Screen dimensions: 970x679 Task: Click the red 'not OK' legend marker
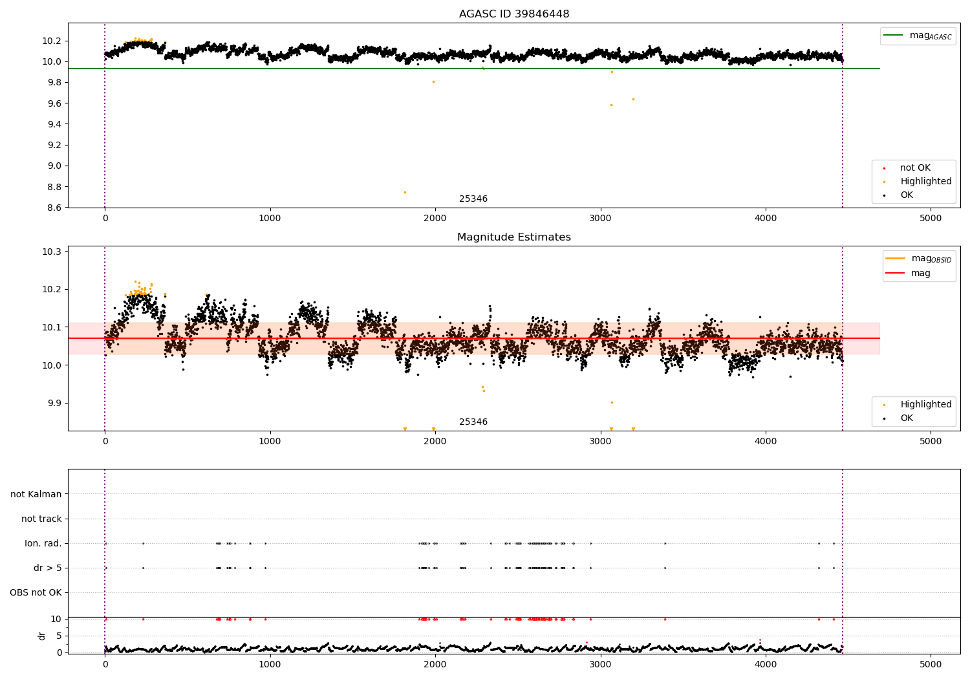885,168
